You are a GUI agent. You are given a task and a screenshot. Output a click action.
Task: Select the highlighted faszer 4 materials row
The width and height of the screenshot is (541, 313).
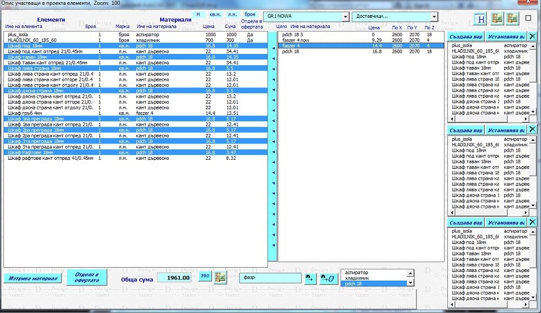point(361,46)
